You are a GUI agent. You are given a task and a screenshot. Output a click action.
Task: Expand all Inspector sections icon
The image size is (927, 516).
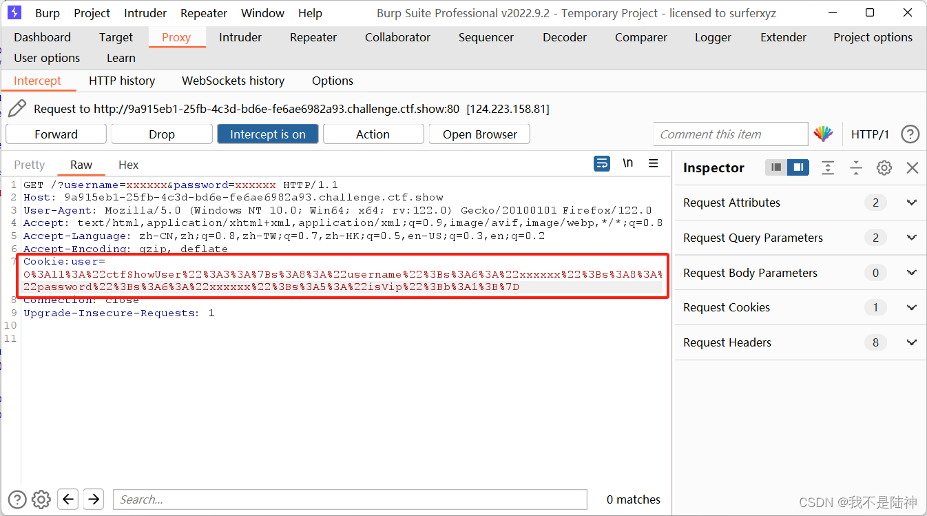828,167
